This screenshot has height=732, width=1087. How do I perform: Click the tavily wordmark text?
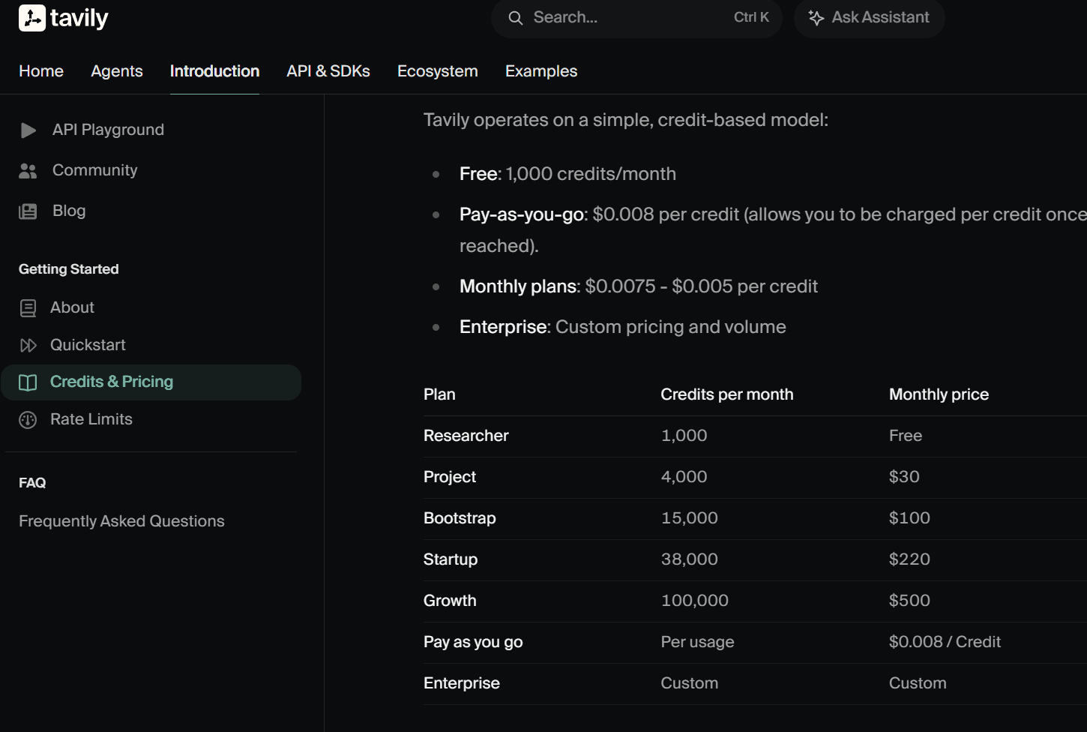(x=79, y=18)
